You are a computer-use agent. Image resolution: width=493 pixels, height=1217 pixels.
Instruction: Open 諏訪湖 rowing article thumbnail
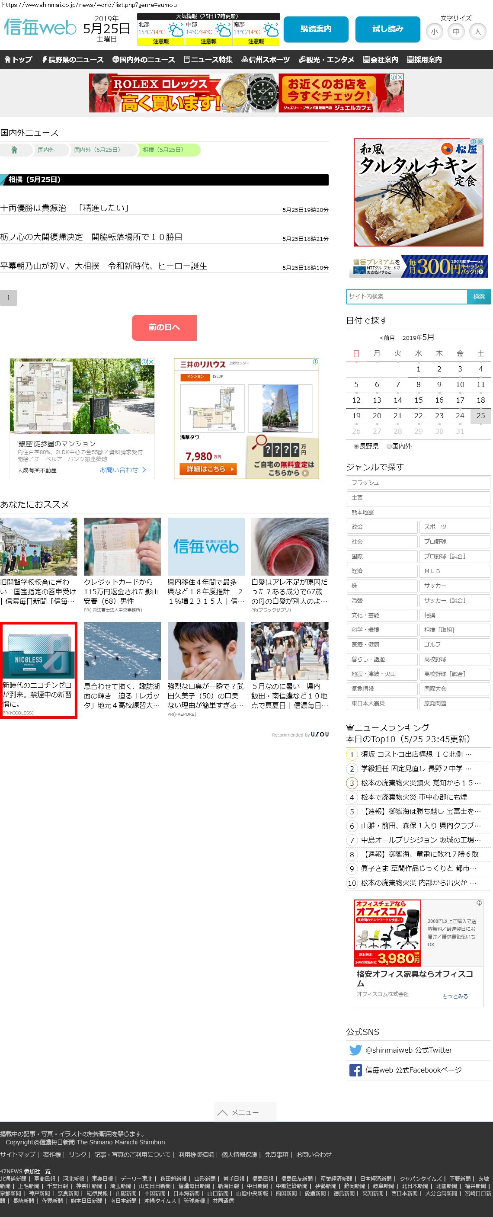tap(122, 650)
